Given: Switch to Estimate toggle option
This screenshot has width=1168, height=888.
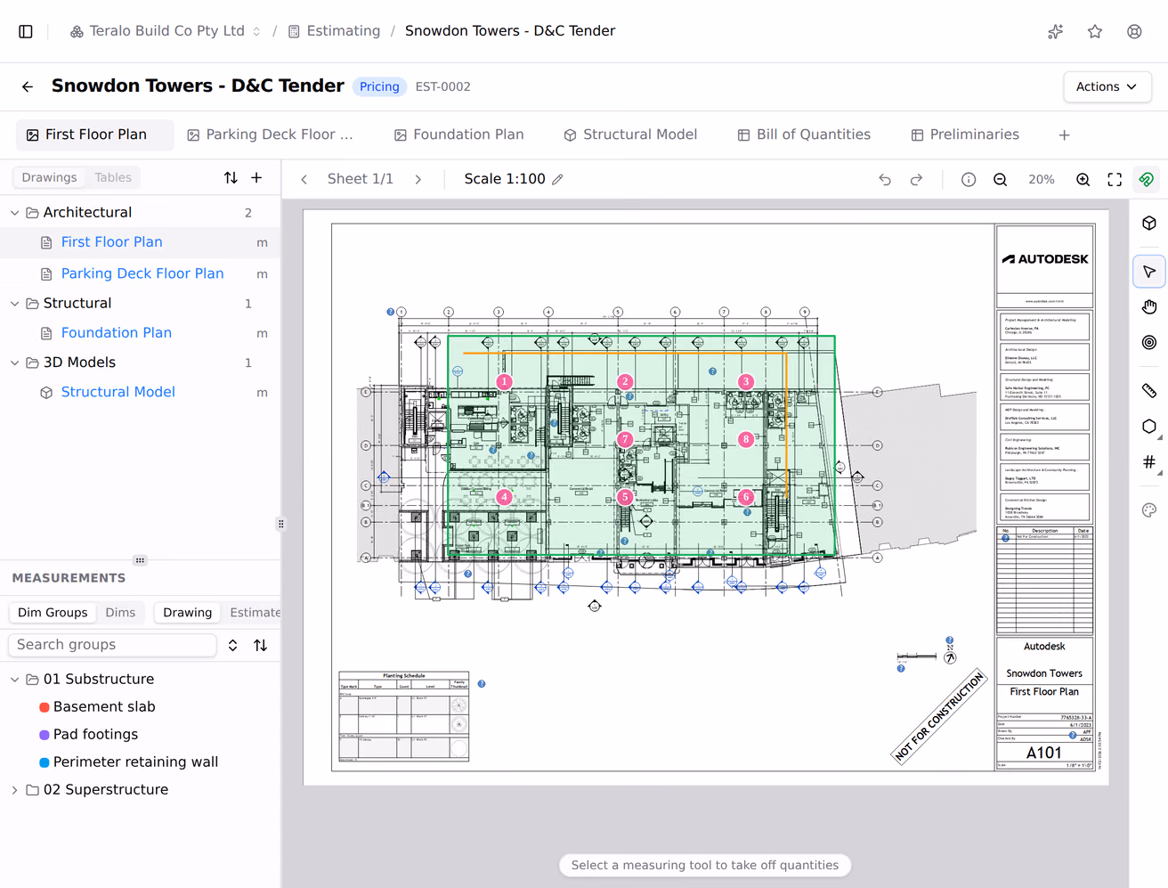Looking at the screenshot, I should click(x=255, y=613).
